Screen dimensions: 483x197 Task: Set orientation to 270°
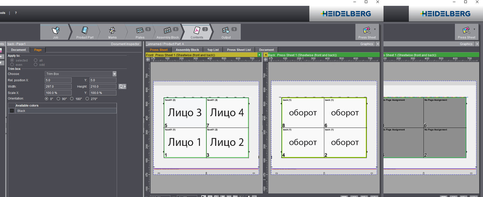pyautogui.click(x=87, y=99)
